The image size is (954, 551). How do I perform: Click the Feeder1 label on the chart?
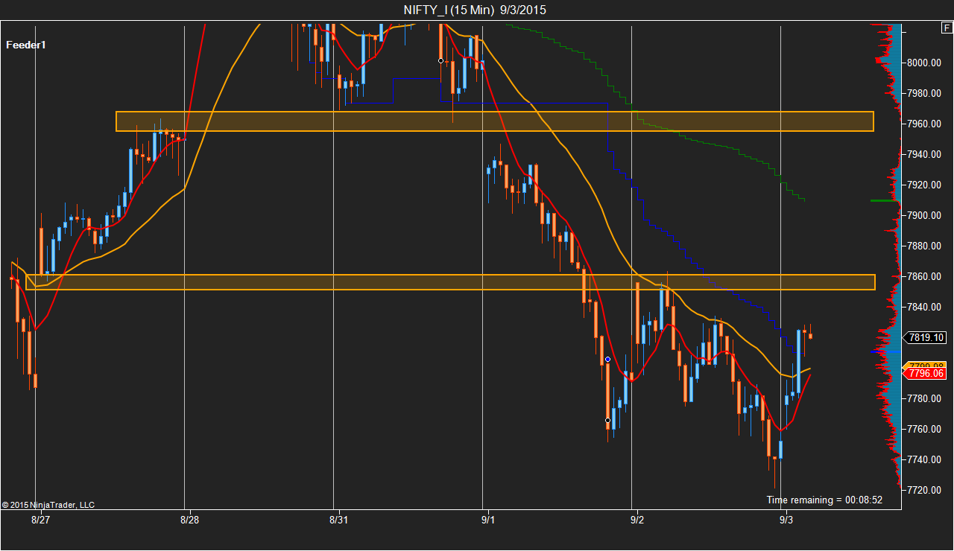[26, 45]
